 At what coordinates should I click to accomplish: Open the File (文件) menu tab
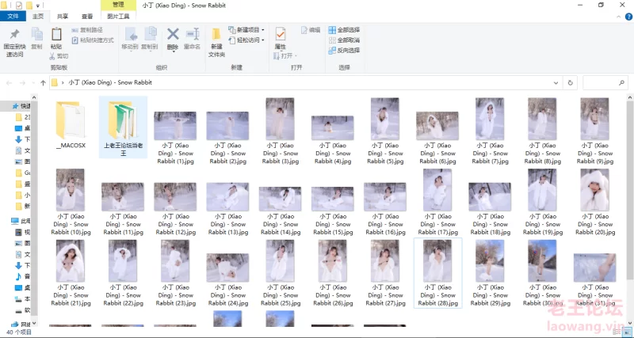pyautogui.click(x=13, y=17)
